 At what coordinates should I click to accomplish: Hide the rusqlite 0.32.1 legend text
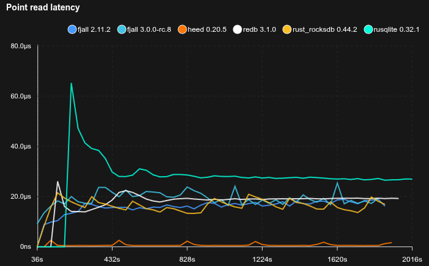coord(397,29)
